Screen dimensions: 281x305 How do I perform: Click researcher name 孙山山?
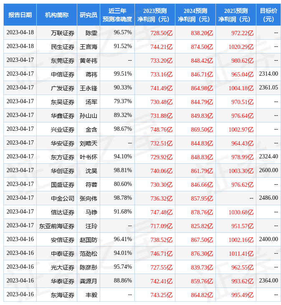(x=89, y=116)
